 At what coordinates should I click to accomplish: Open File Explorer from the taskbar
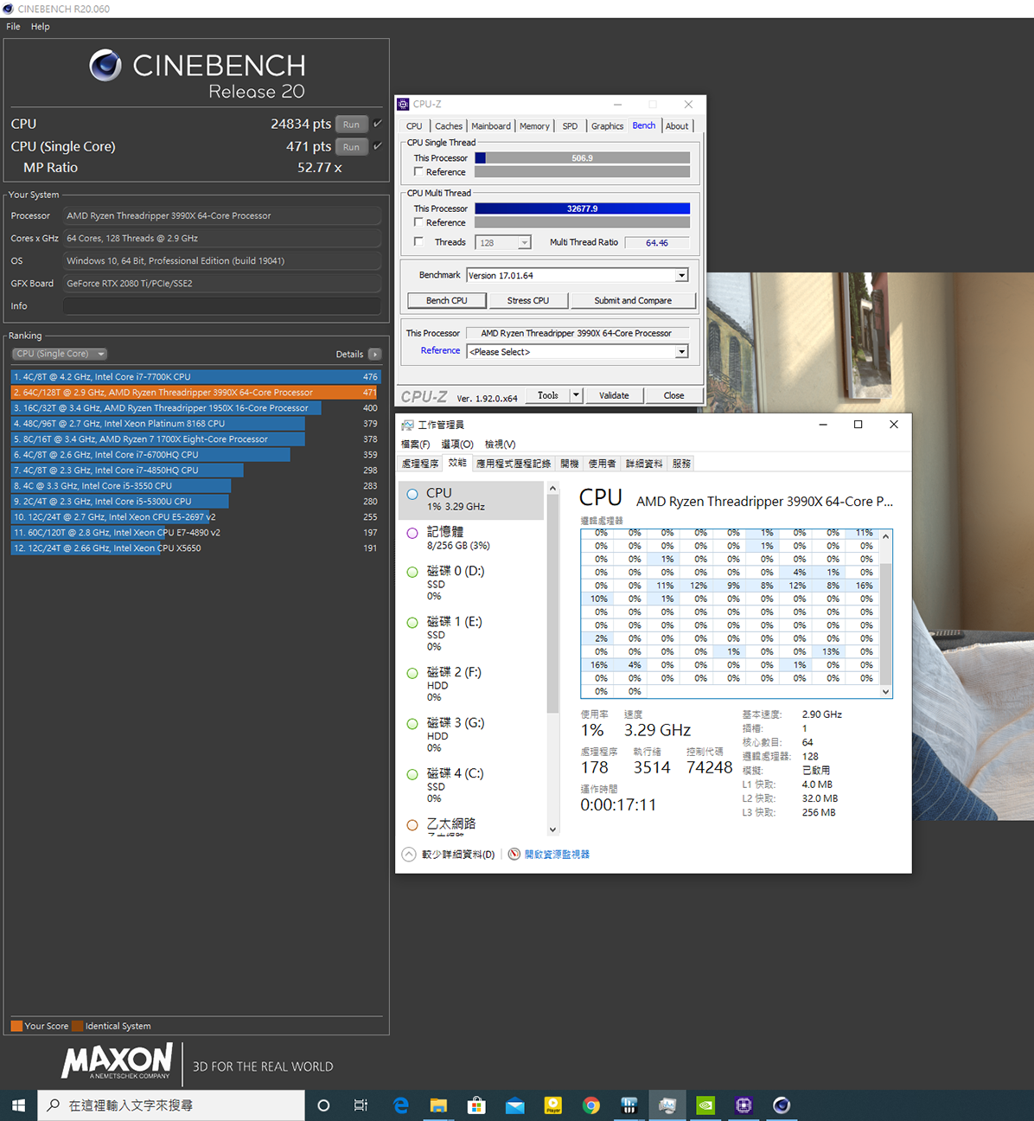(438, 1105)
